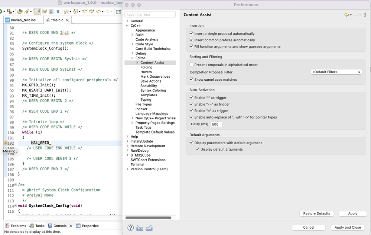371x235 pixels.
Task: Click horizontal scrollbar of preferences tree
Action: pos(148,218)
